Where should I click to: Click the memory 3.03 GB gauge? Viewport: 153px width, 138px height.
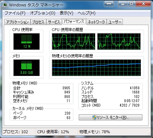point(26,68)
